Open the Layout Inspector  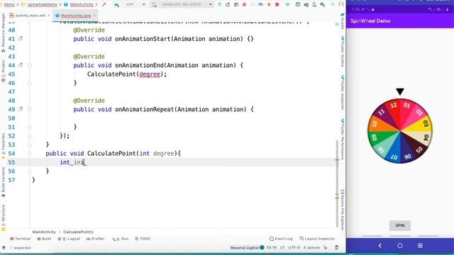(317, 239)
